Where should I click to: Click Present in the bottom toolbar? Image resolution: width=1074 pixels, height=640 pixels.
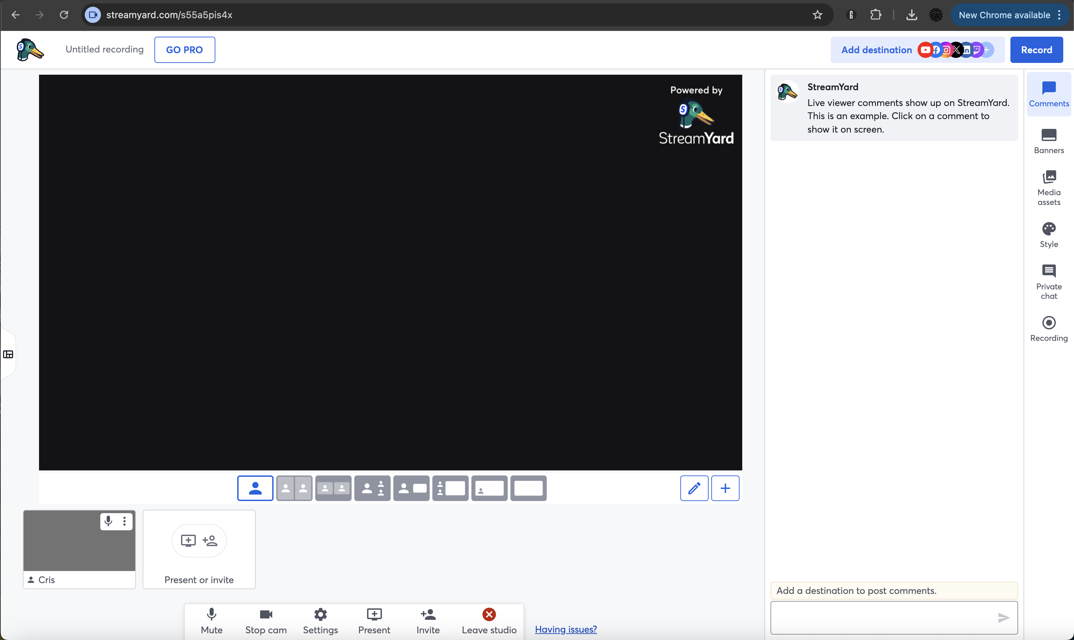(x=374, y=621)
